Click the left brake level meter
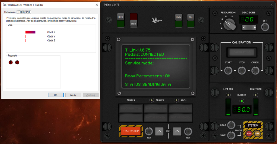Viewport: 277px width, 144px height. click(228, 107)
